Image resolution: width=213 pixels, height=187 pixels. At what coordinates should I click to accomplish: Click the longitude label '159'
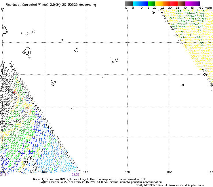tap(127, 172)
